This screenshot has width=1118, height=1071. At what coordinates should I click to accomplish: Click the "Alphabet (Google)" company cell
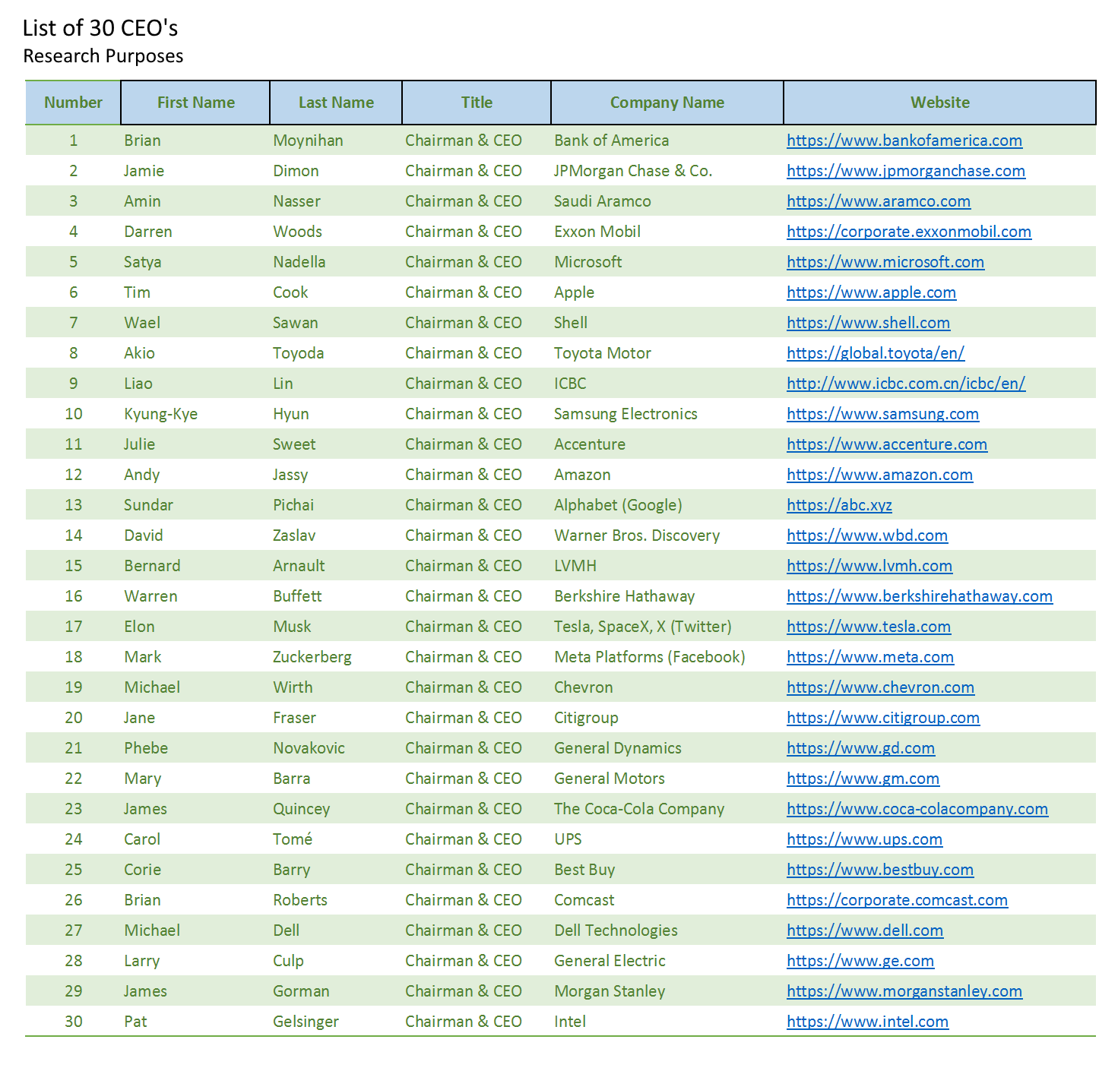tap(619, 505)
